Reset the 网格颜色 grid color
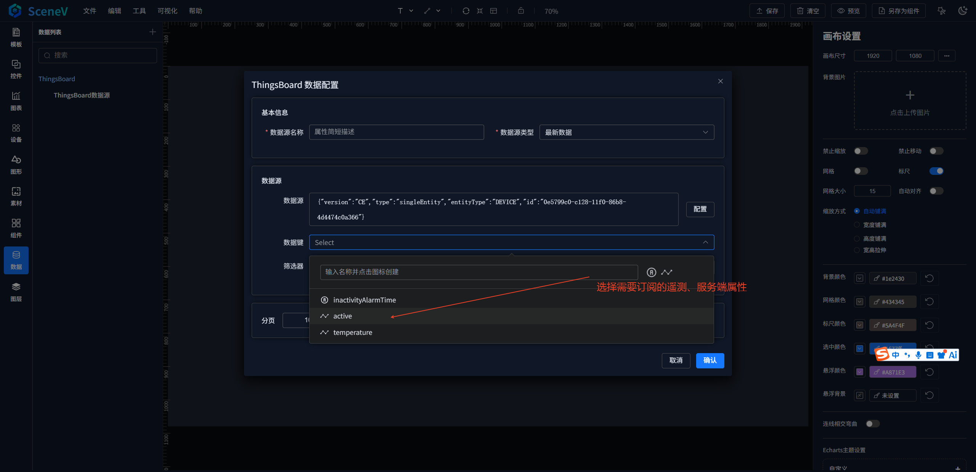976x472 pixels. [929, 302]
